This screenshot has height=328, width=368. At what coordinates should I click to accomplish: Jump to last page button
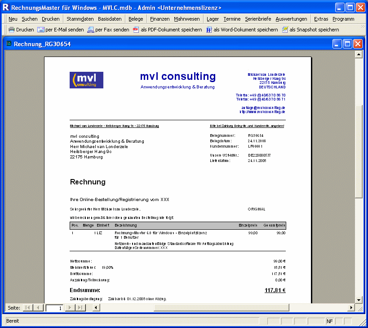[x=80, y=308]
